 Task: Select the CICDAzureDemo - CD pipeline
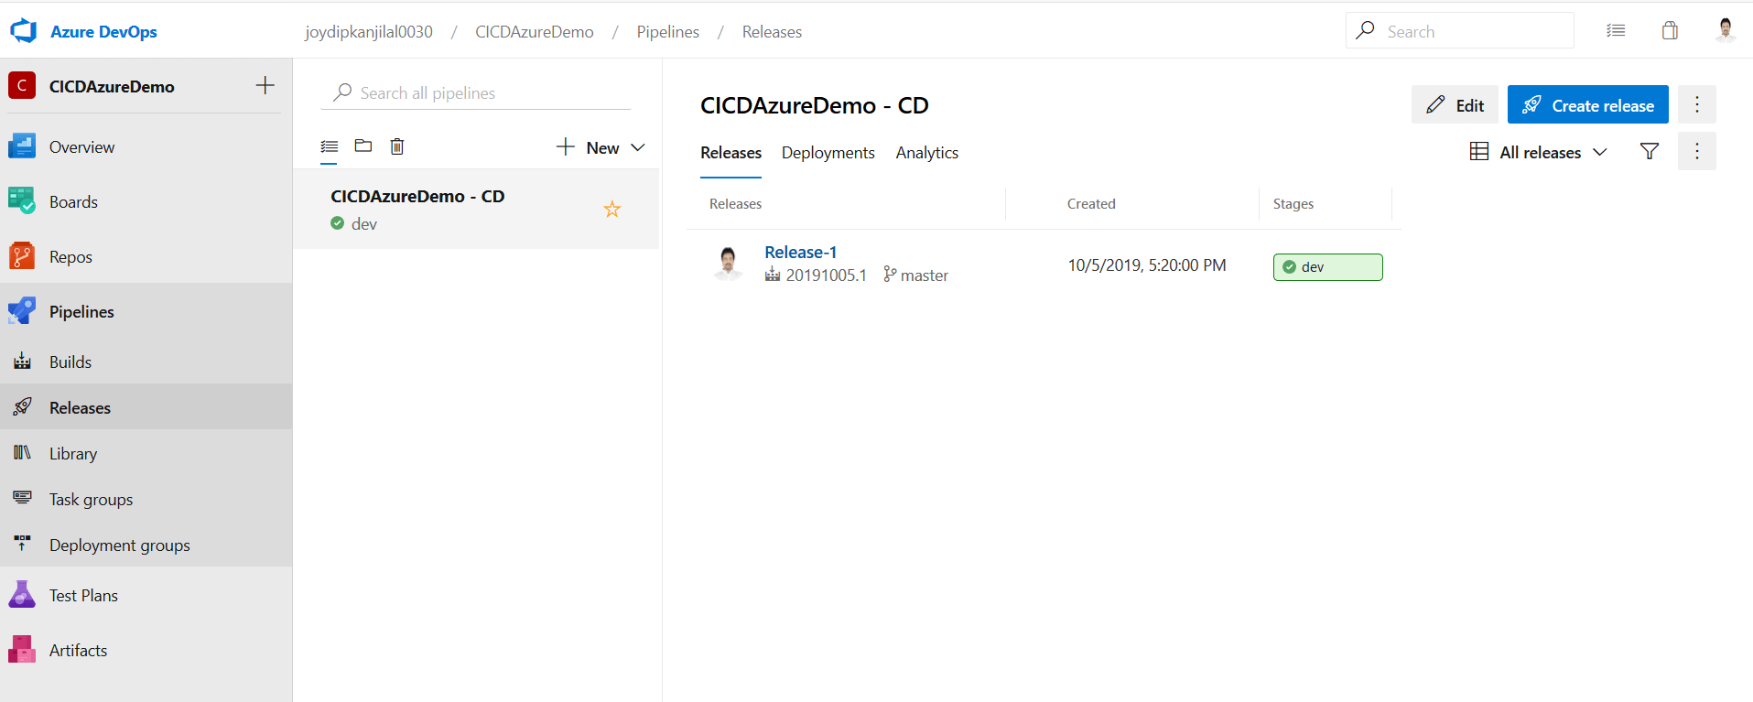(x=476, y=209)
